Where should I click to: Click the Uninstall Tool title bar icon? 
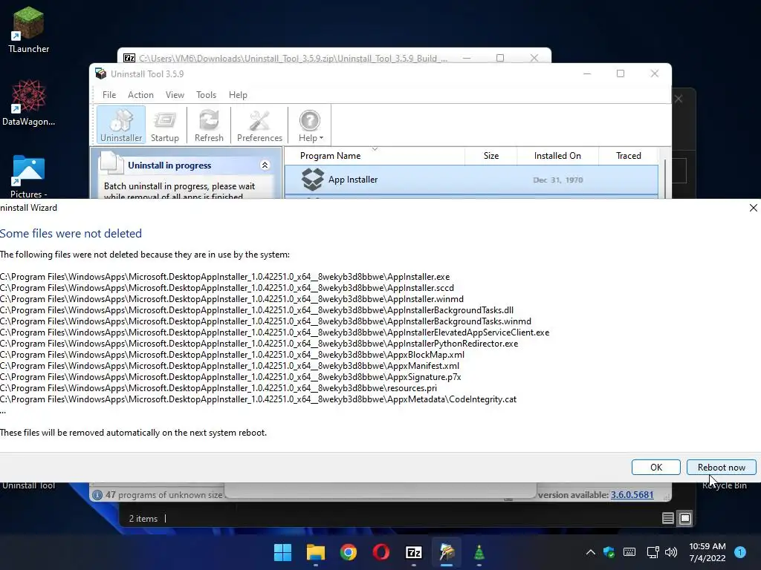(101, 73)
